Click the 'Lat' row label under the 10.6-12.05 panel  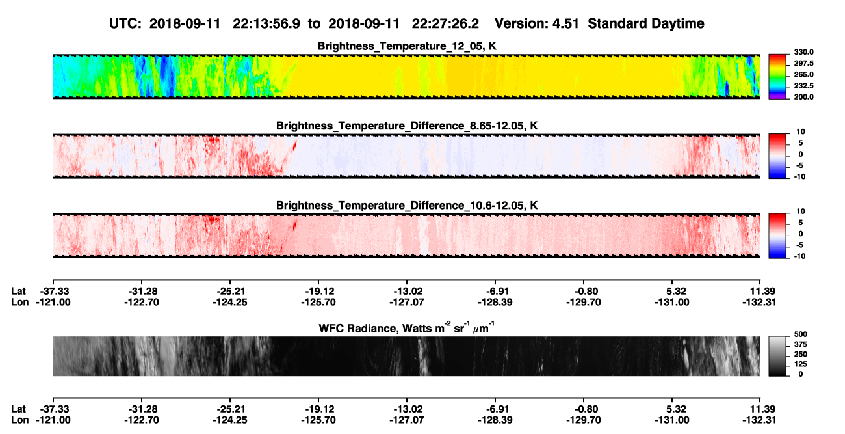click(18, 292)
